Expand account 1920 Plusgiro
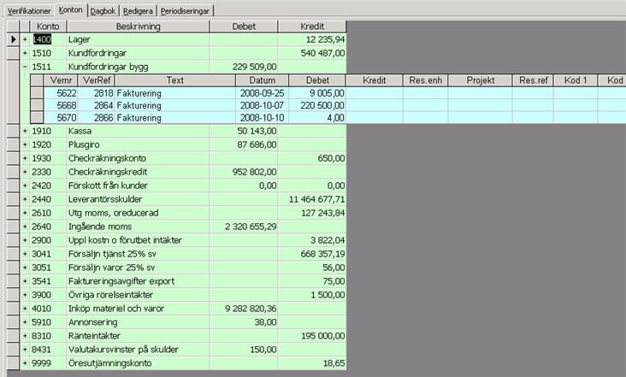 point(25,144)
